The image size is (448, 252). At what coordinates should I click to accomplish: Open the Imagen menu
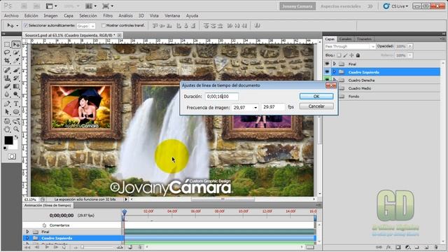point(50,15)
